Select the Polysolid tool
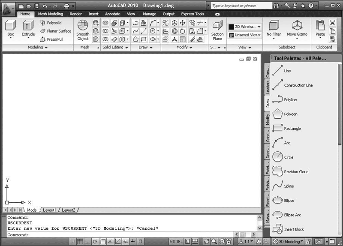The image size is (343, 246). coord(51,23)
